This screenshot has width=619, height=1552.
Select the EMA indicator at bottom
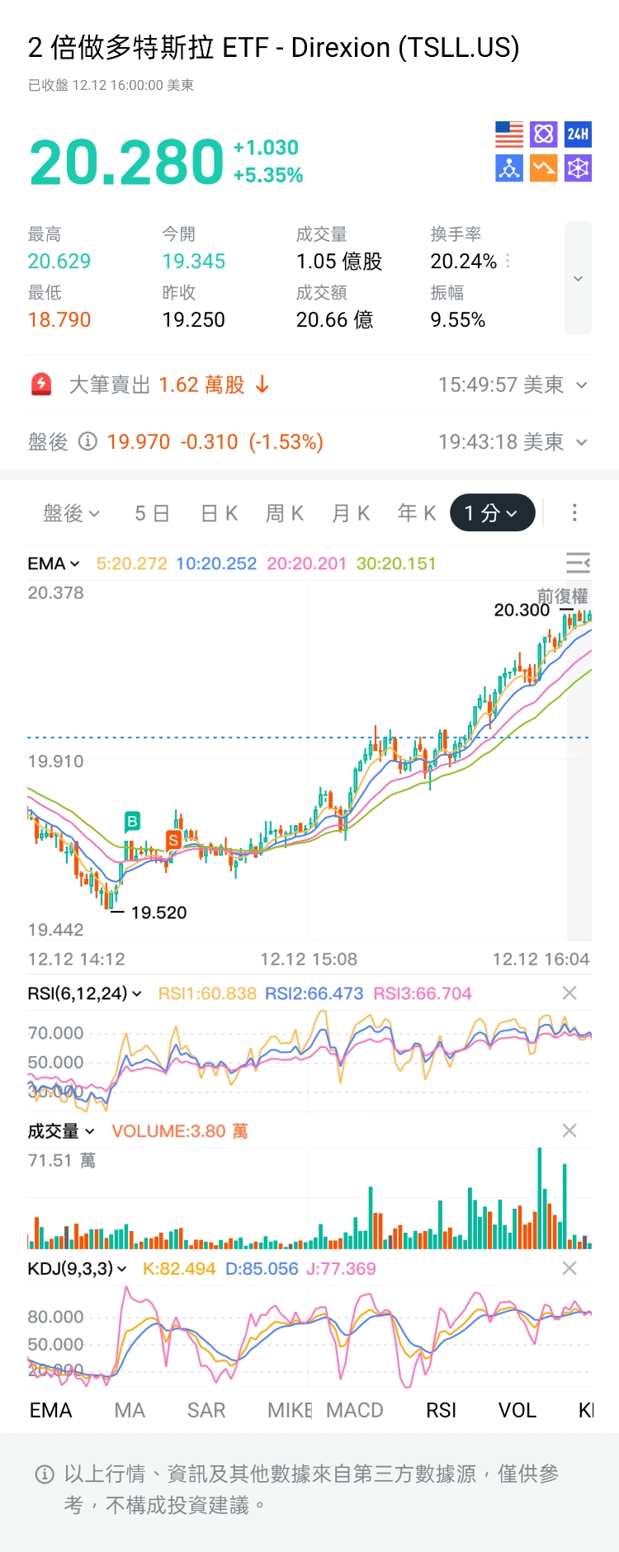coord(51,1410)
